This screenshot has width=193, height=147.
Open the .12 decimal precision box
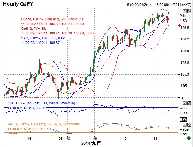coord(183,98)
